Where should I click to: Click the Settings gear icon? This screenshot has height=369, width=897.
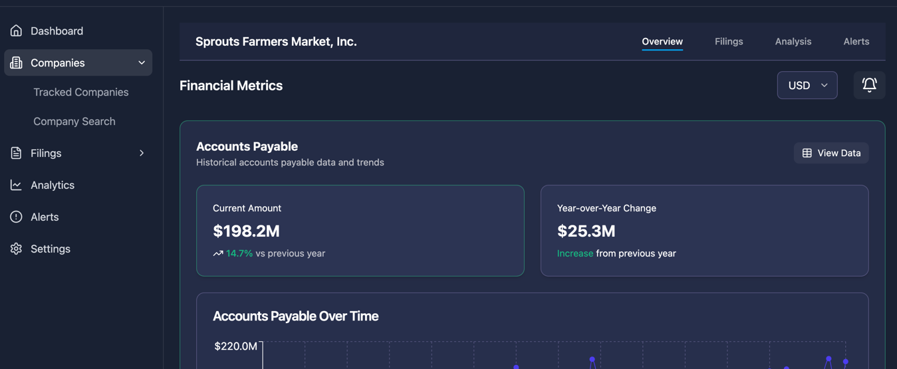tap(16, 249)
